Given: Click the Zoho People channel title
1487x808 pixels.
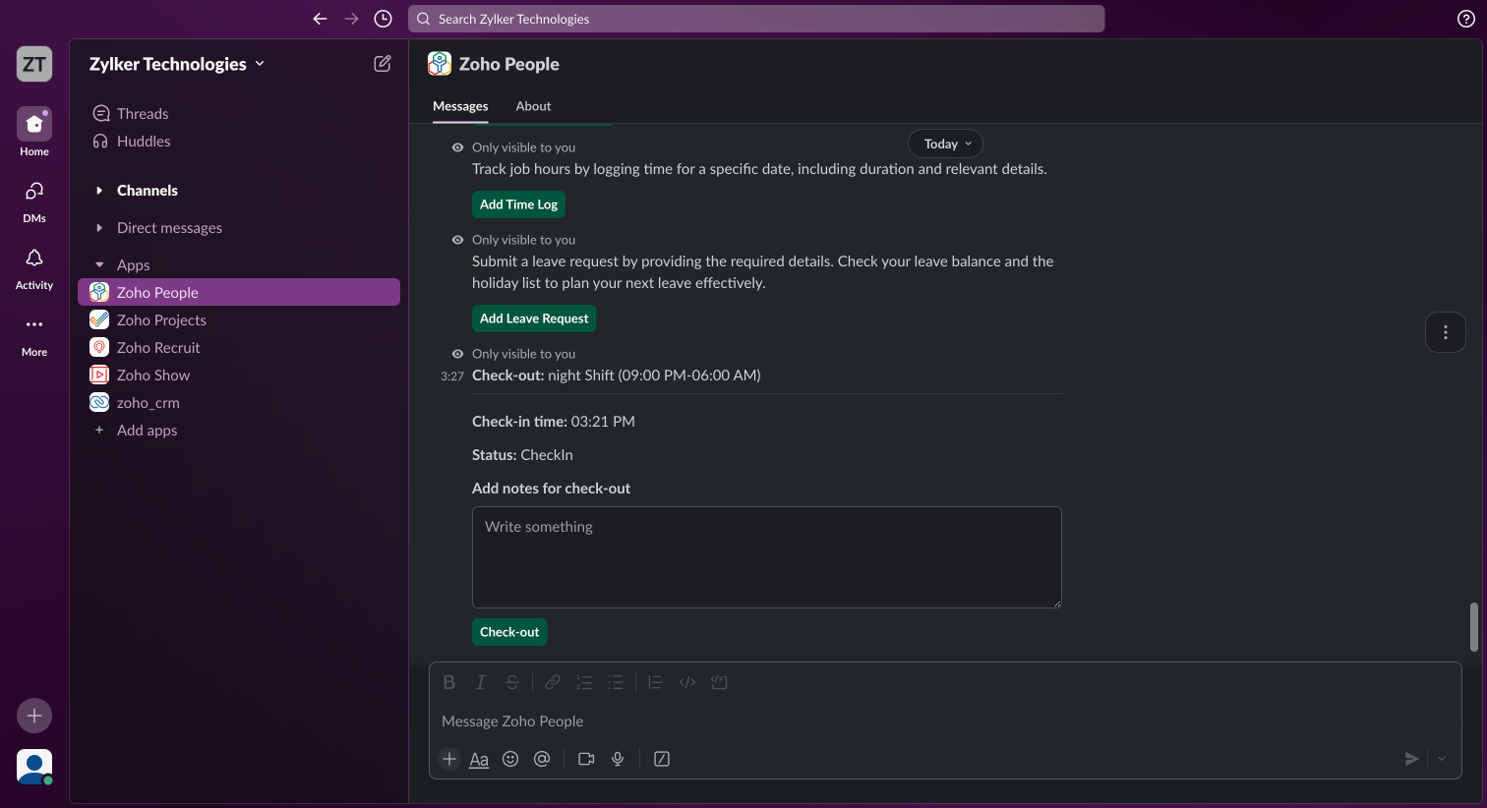Looking at the screenshot, I should [508, 64].
